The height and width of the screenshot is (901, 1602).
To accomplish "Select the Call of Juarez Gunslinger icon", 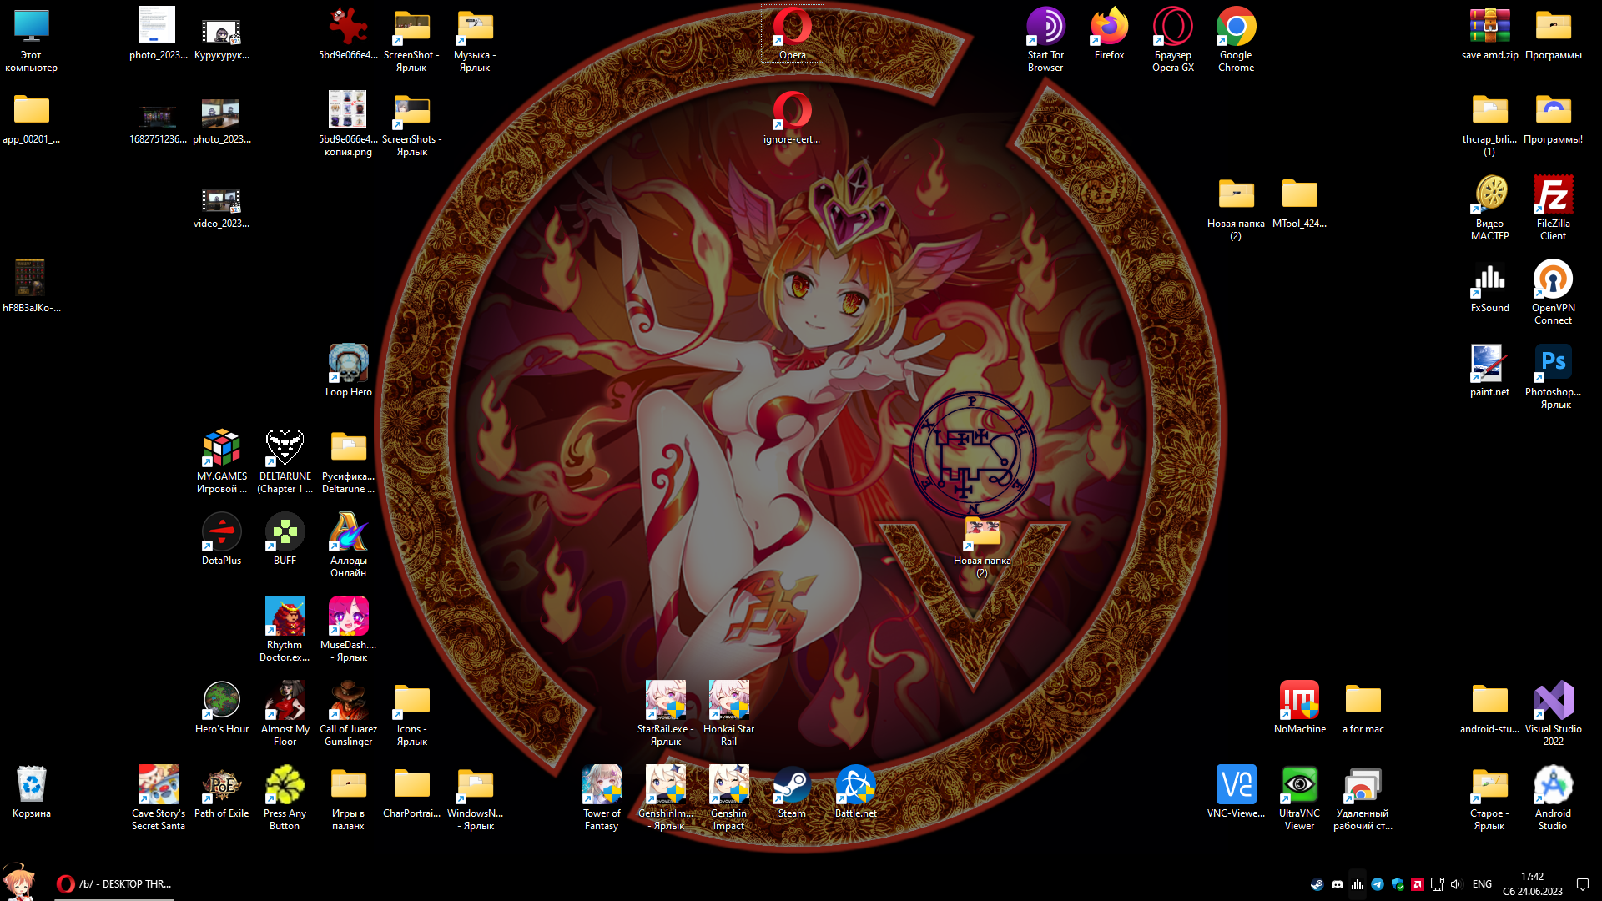I will click(348, 713).
